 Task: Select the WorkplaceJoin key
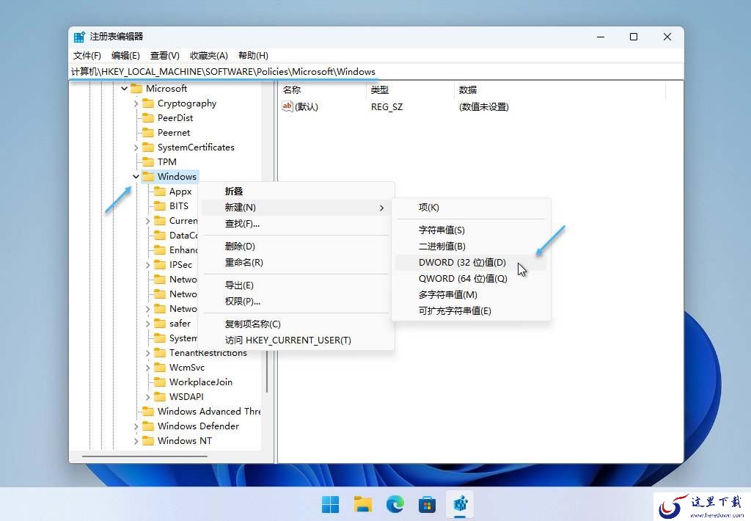(x=201, y=382)
